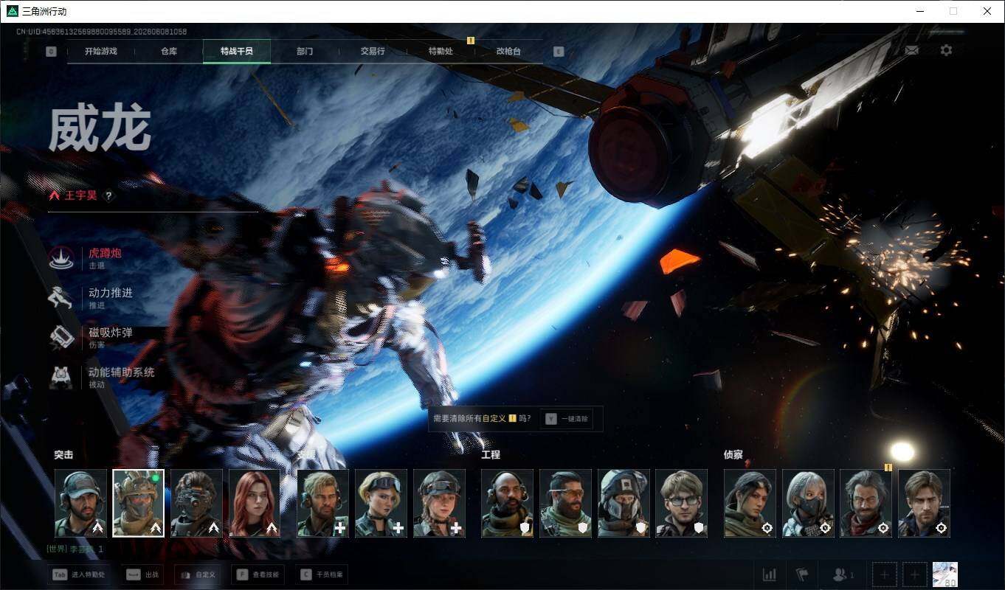Select the 虎蹲炮 skill icon
The image size is (1005, 590).
coord(61,258)
